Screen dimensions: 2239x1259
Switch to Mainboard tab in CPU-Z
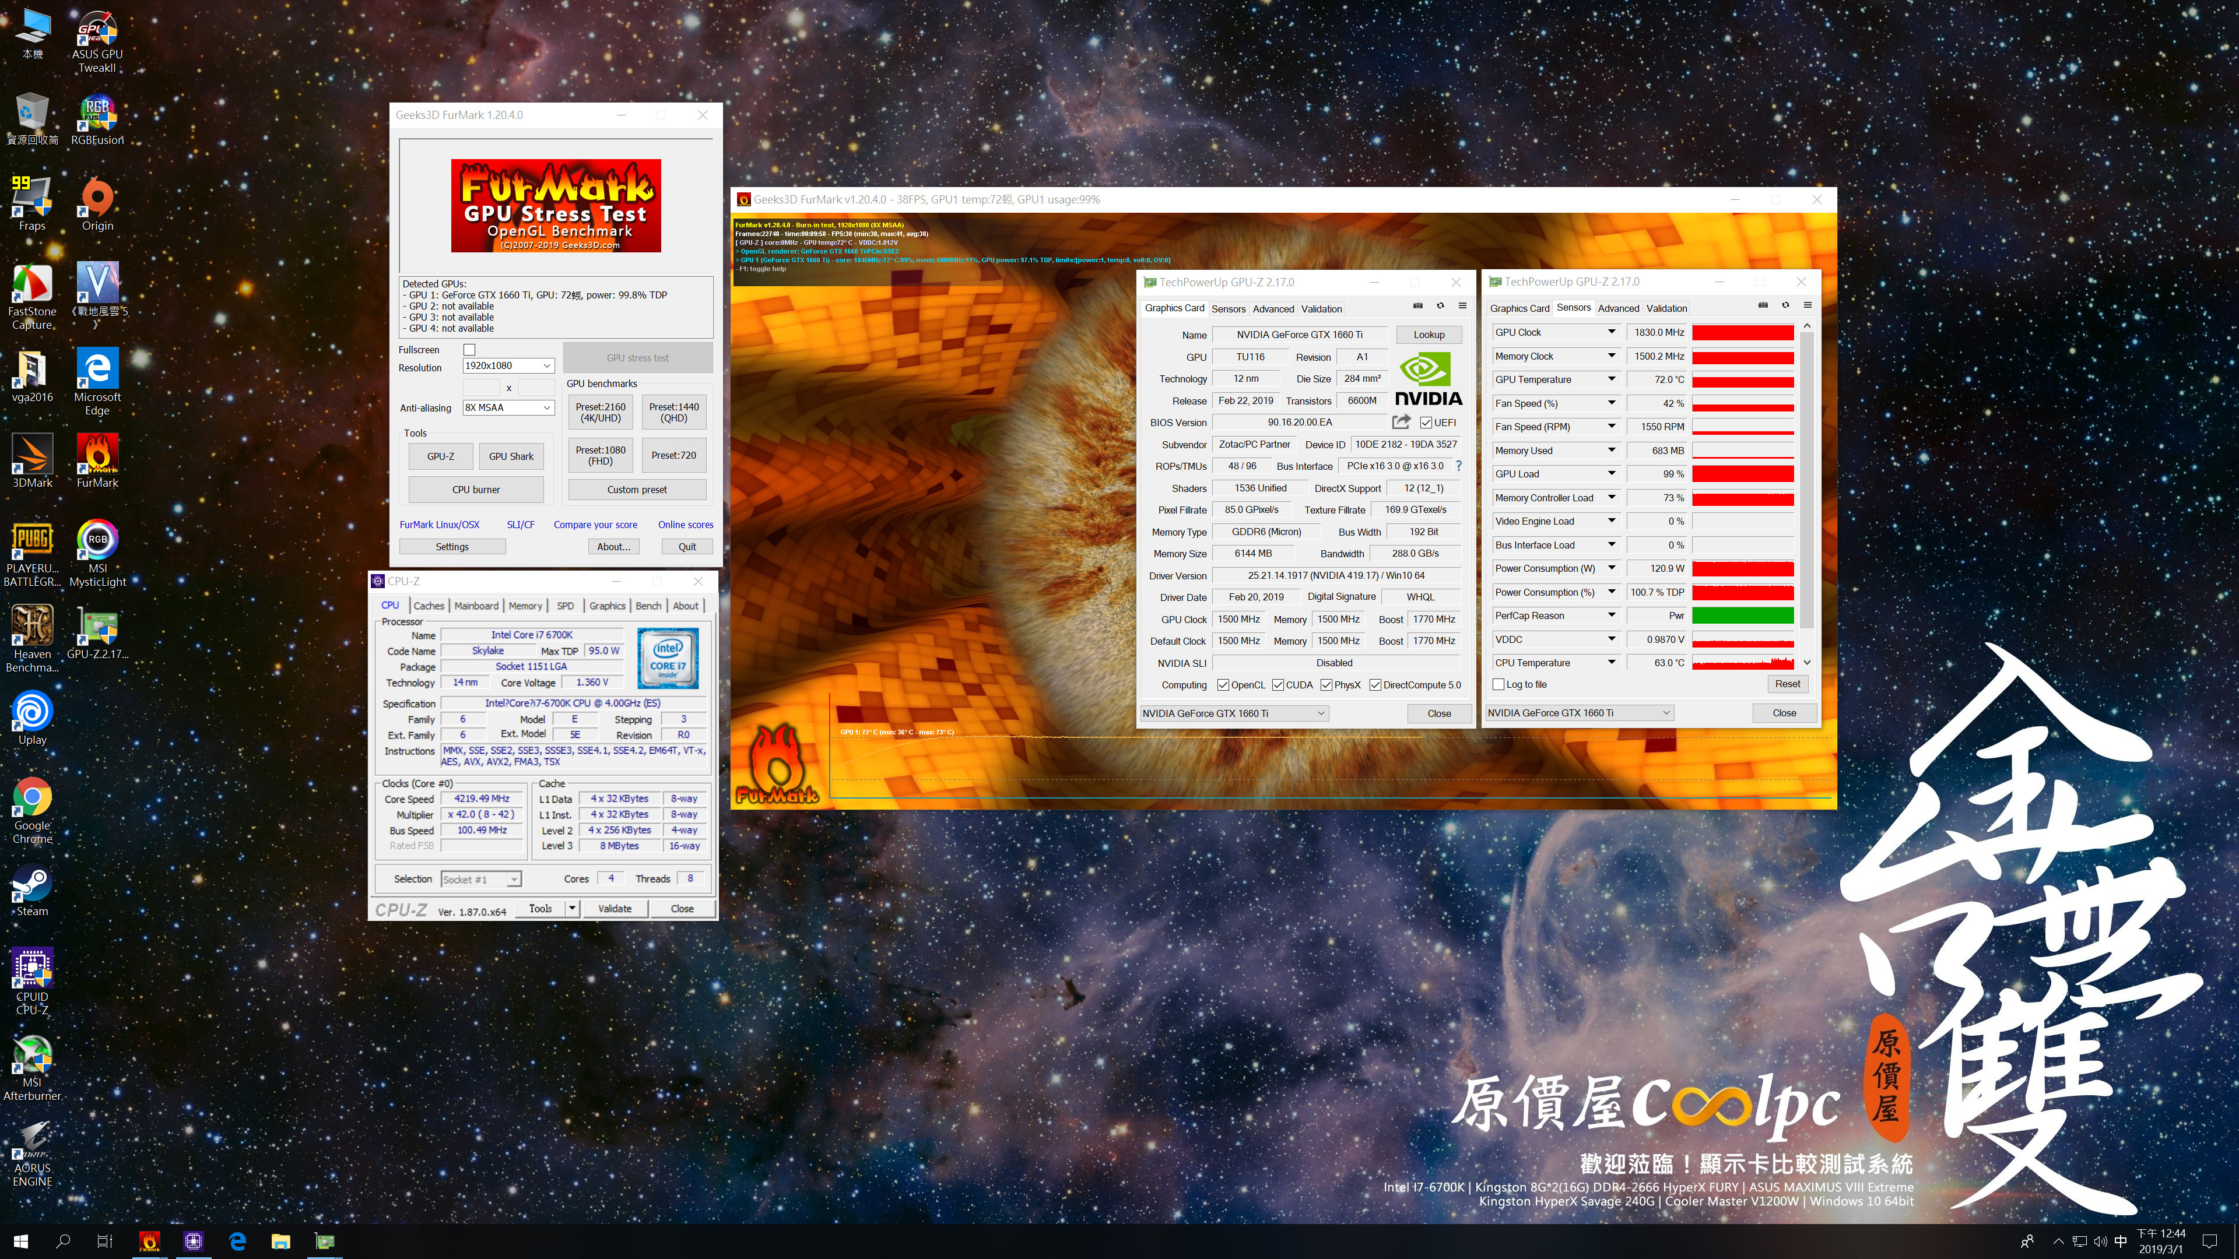(x=476, y=606)
